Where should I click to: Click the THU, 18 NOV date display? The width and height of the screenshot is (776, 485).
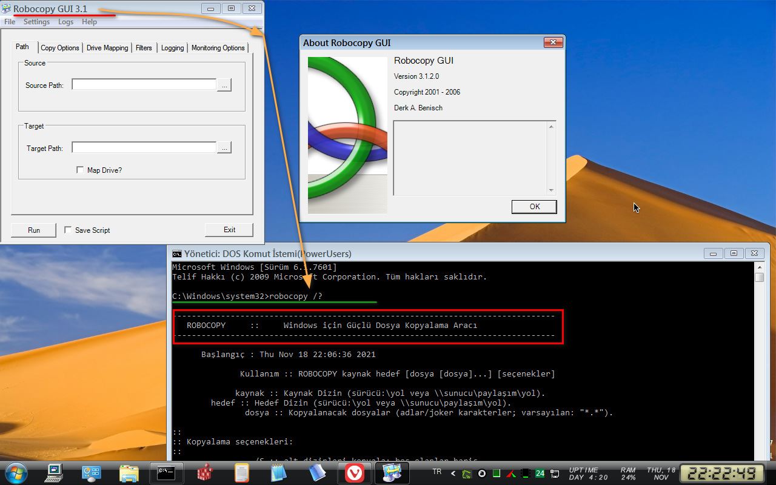coord(661,473)
